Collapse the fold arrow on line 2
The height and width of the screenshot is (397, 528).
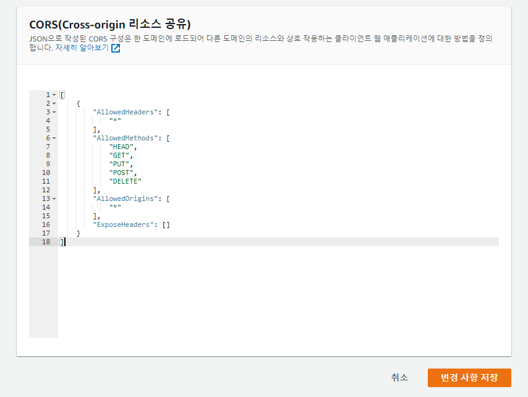(x=54, y=104)
